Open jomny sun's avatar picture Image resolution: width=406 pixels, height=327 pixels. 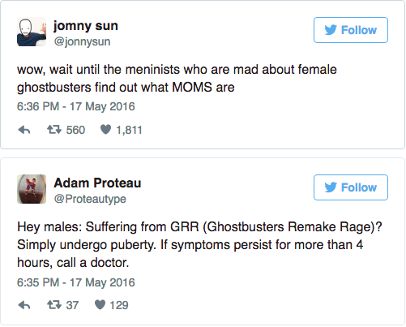pyautogui.click(x=32, y=32)
